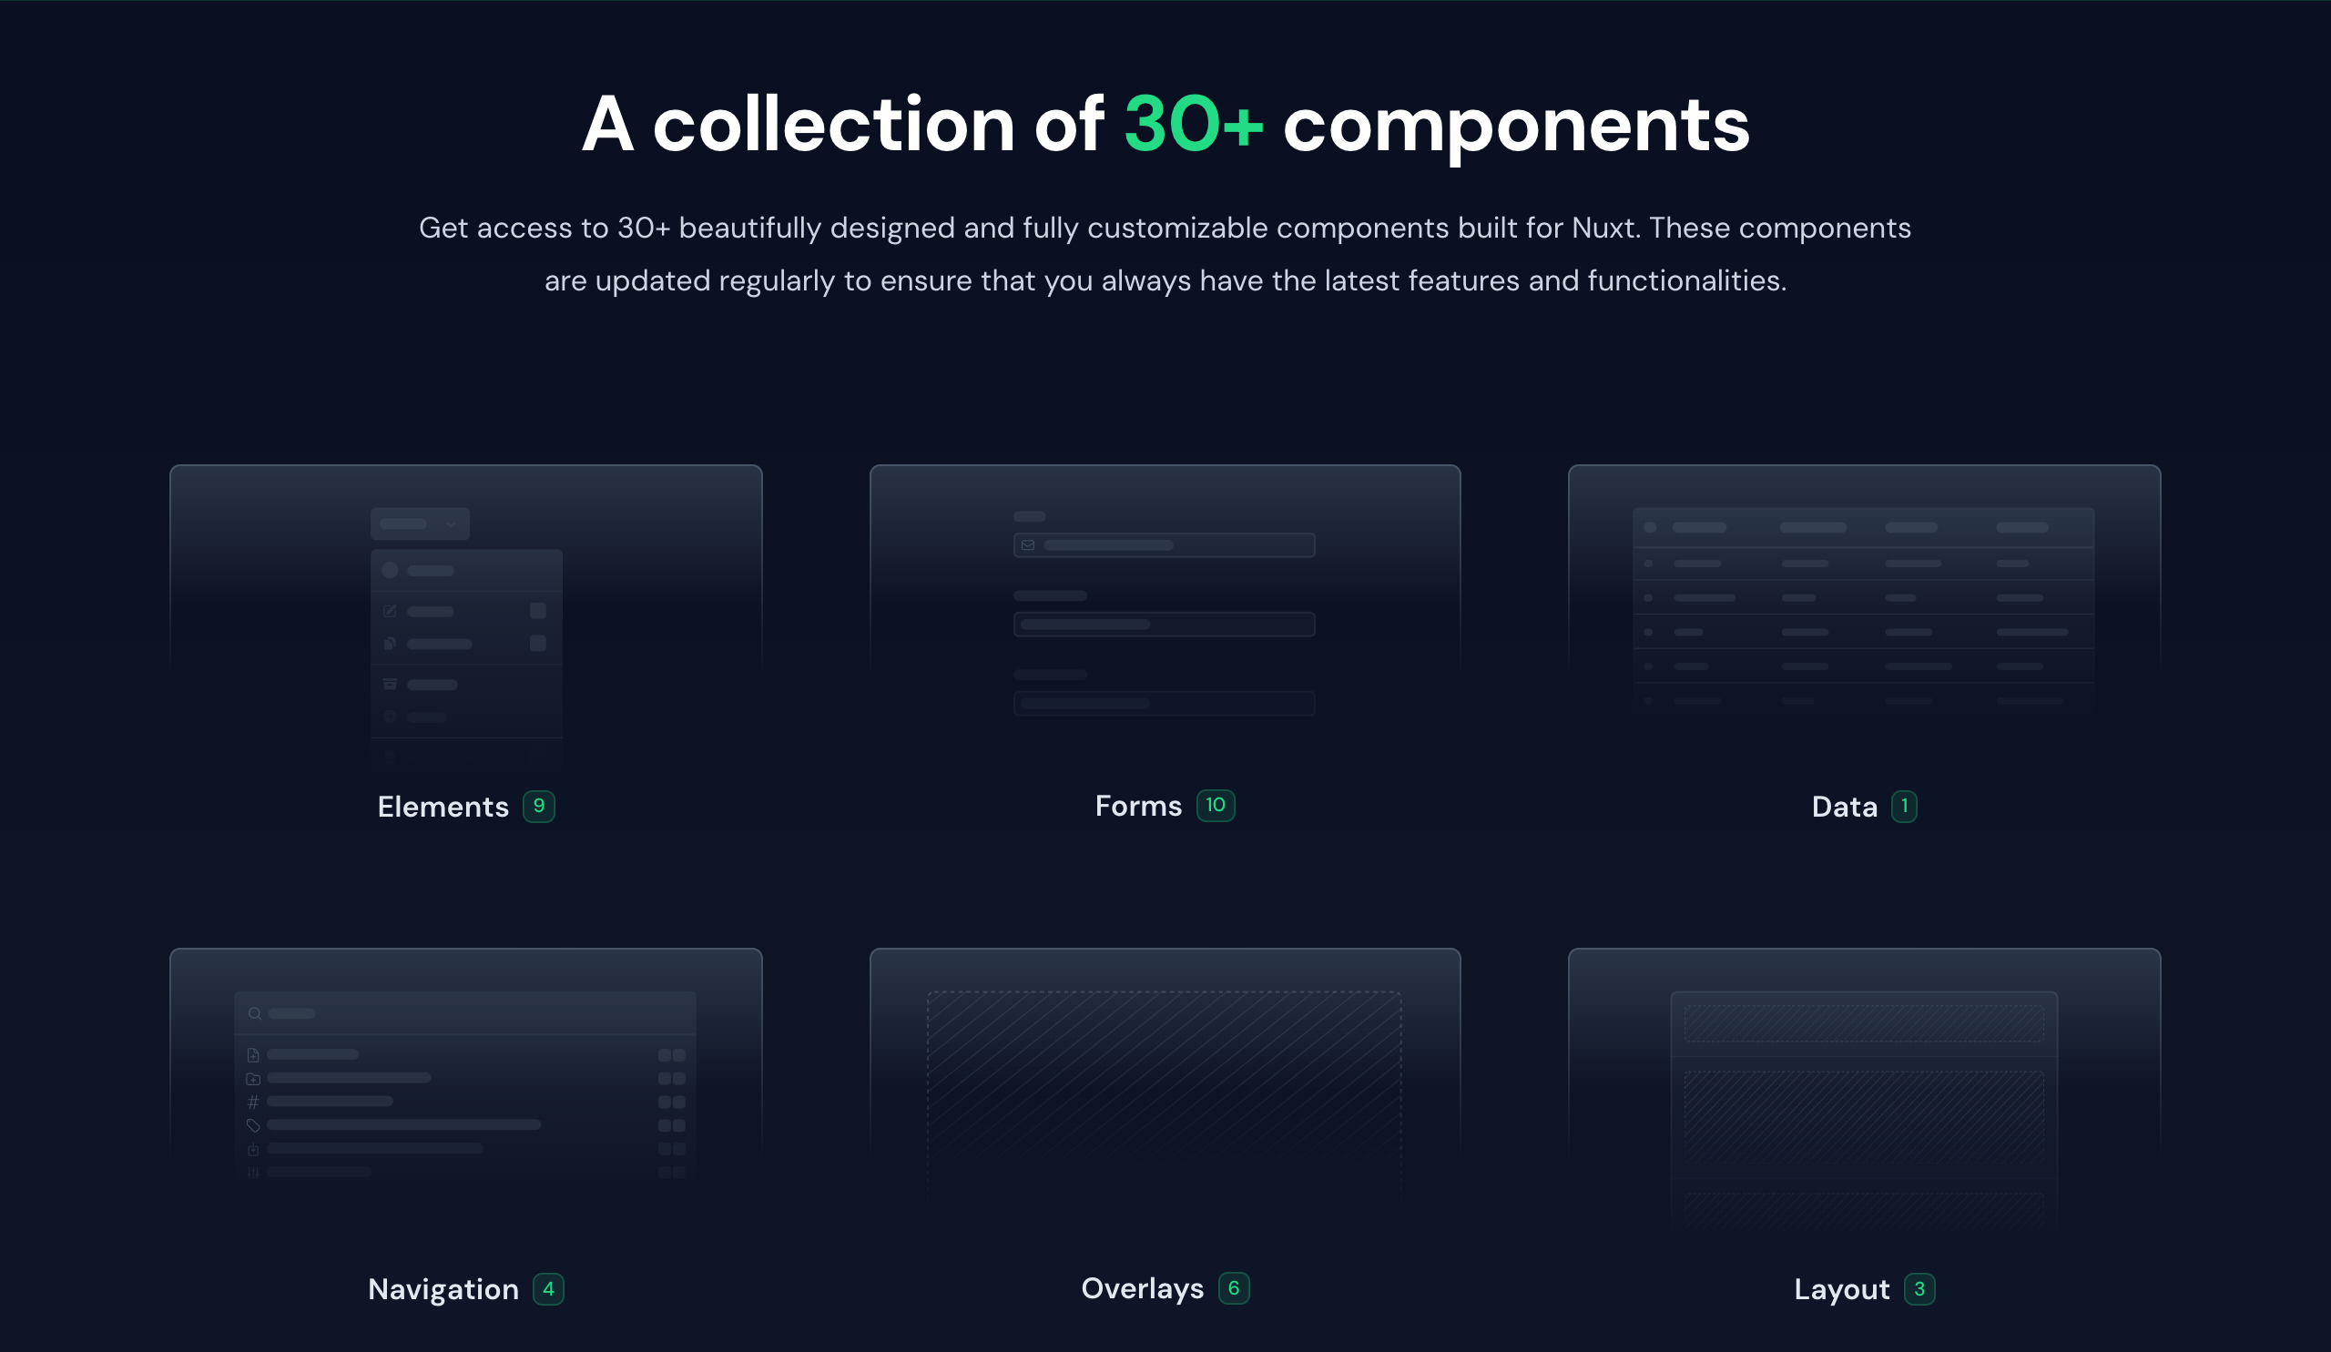Click the hash symbol icon in Navigation card
2331x1352 pixels.
click(x=252, y=1102)
